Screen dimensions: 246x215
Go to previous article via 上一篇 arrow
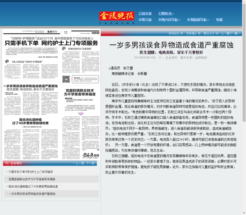tap(224, 33)
